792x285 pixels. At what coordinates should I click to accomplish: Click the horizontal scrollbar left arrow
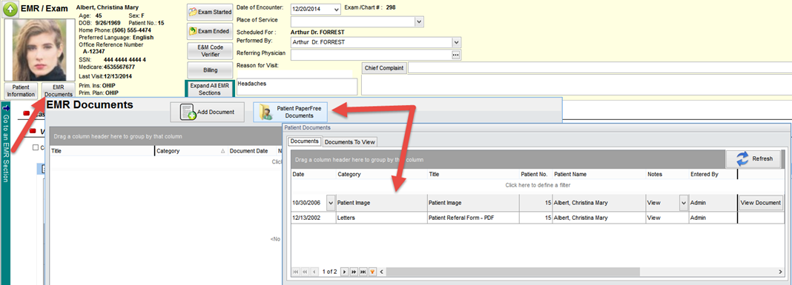382,272
